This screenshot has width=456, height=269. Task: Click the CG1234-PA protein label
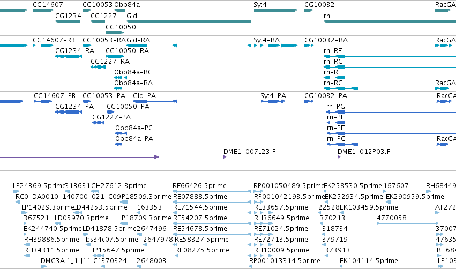click(x=74, y=107)
